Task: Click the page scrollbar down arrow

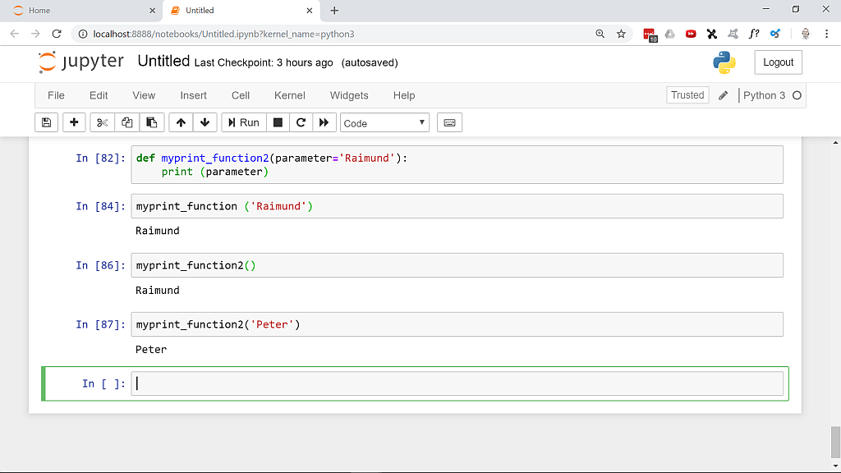Action: pyautogui.click(x=835, y=466)
